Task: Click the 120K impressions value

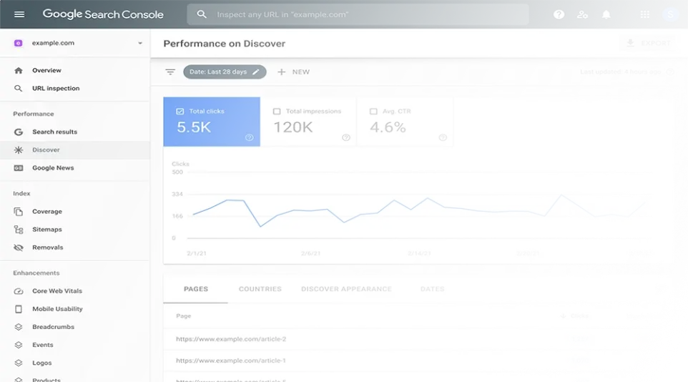Action: coord(293,127)
